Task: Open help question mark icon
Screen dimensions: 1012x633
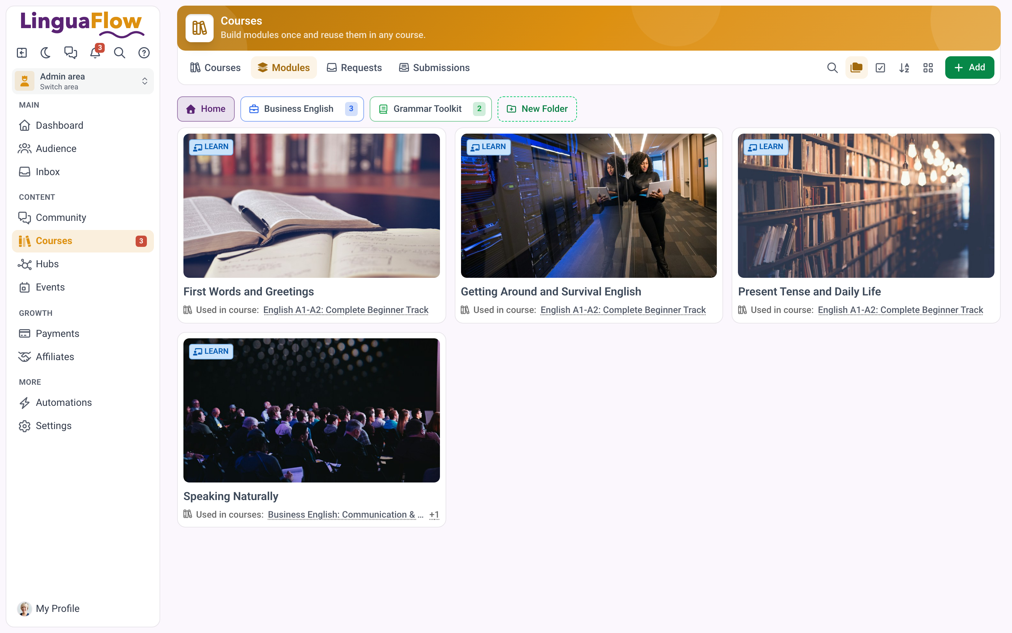Action: [144, 53]
